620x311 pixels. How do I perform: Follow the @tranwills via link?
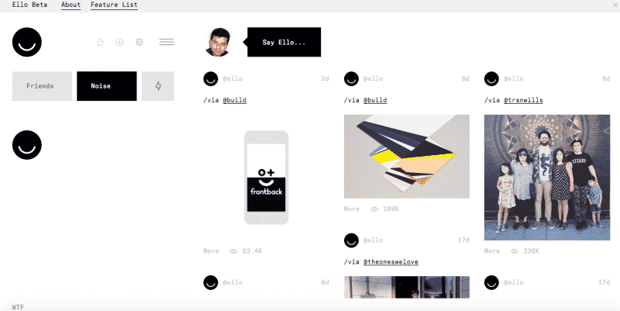[523, 100]
